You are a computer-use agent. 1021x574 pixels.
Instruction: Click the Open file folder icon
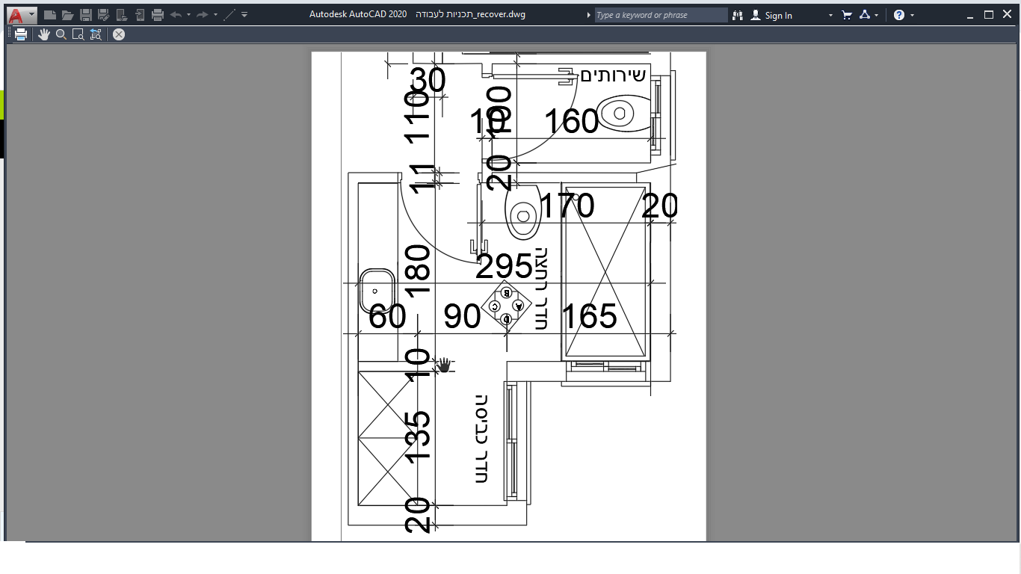[x=68, y=15]
